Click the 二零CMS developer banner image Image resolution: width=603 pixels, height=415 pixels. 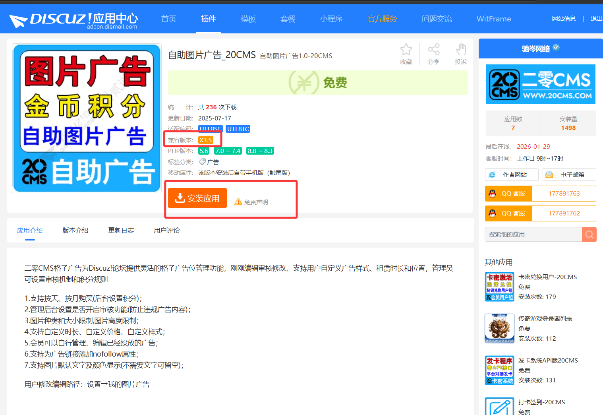(541, 84)
